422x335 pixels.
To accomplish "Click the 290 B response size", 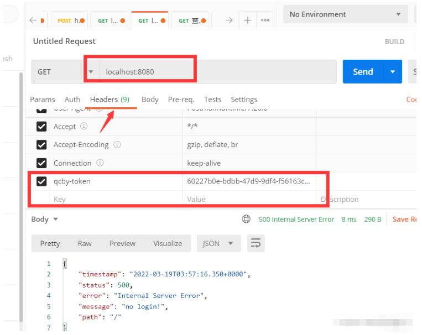I will [x=373, y=219].
